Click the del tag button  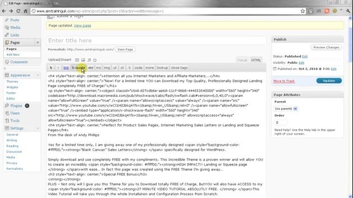pyautogui.click(x=90, y=68)
